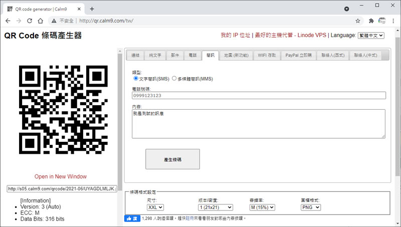Open the Language dropdown
This screenshot has height=227, width=401.
[x=371, y=36]
